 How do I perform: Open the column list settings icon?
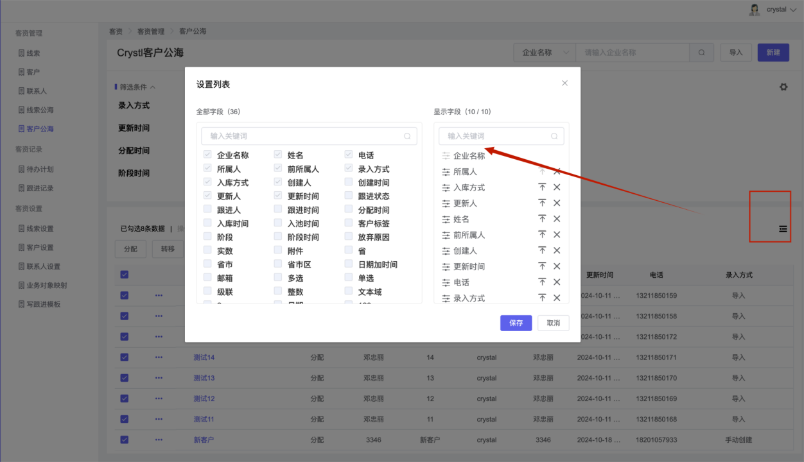[783, 229]
